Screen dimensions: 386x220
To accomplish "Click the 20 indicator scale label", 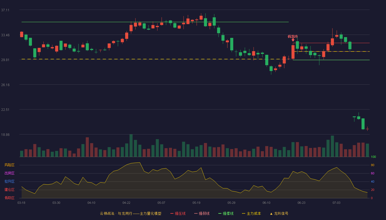I will [372, 190].
